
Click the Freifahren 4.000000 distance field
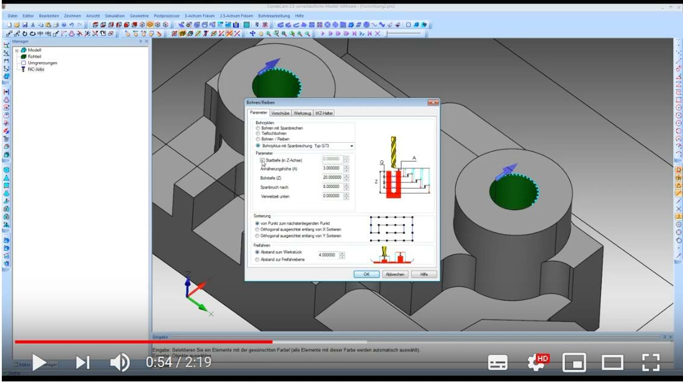tap(328, 255)
